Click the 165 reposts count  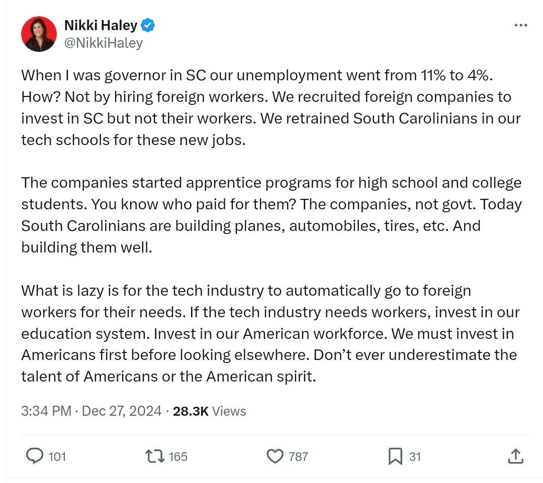(x=178, y=457)
